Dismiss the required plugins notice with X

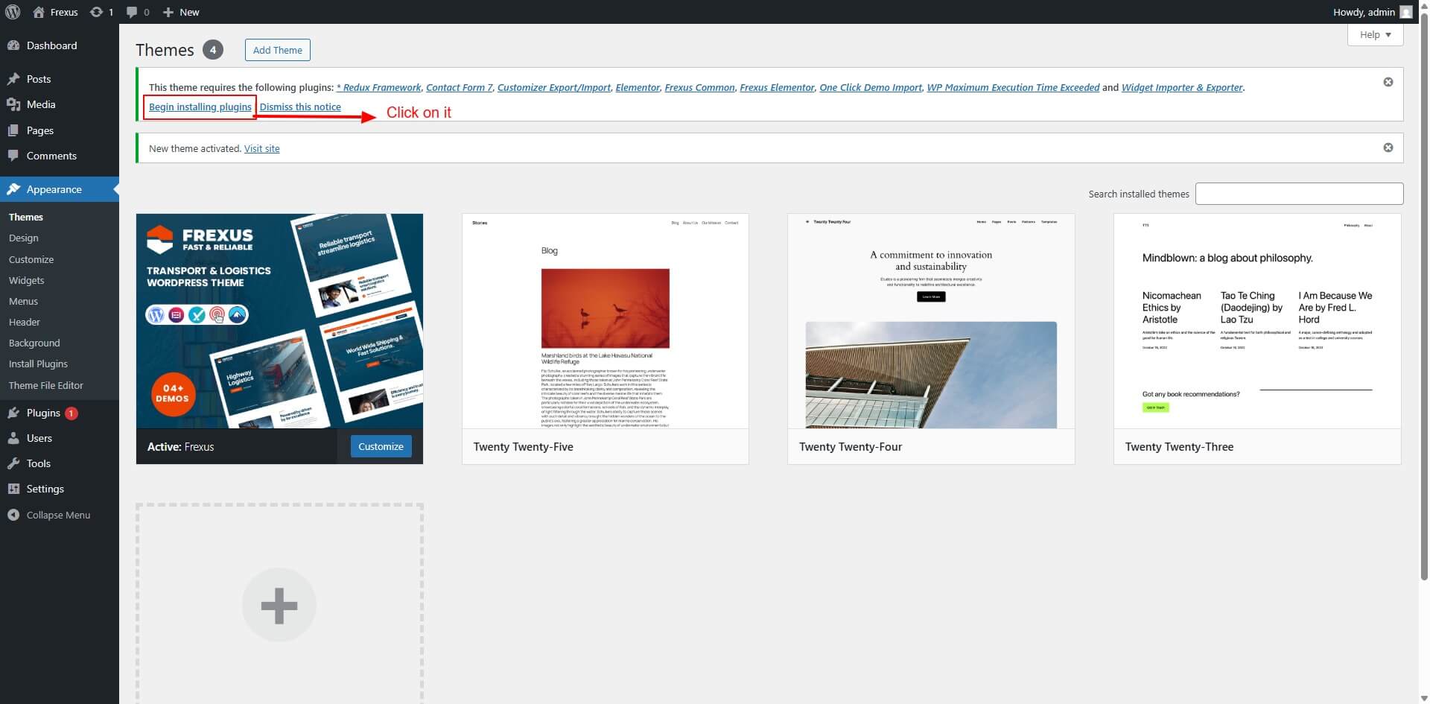[1388, 82]
